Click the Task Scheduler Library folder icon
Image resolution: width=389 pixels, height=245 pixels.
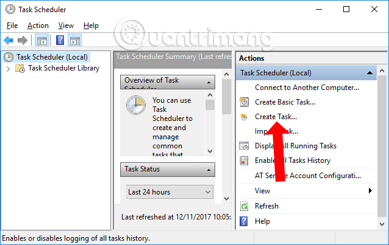coord(20,68)
